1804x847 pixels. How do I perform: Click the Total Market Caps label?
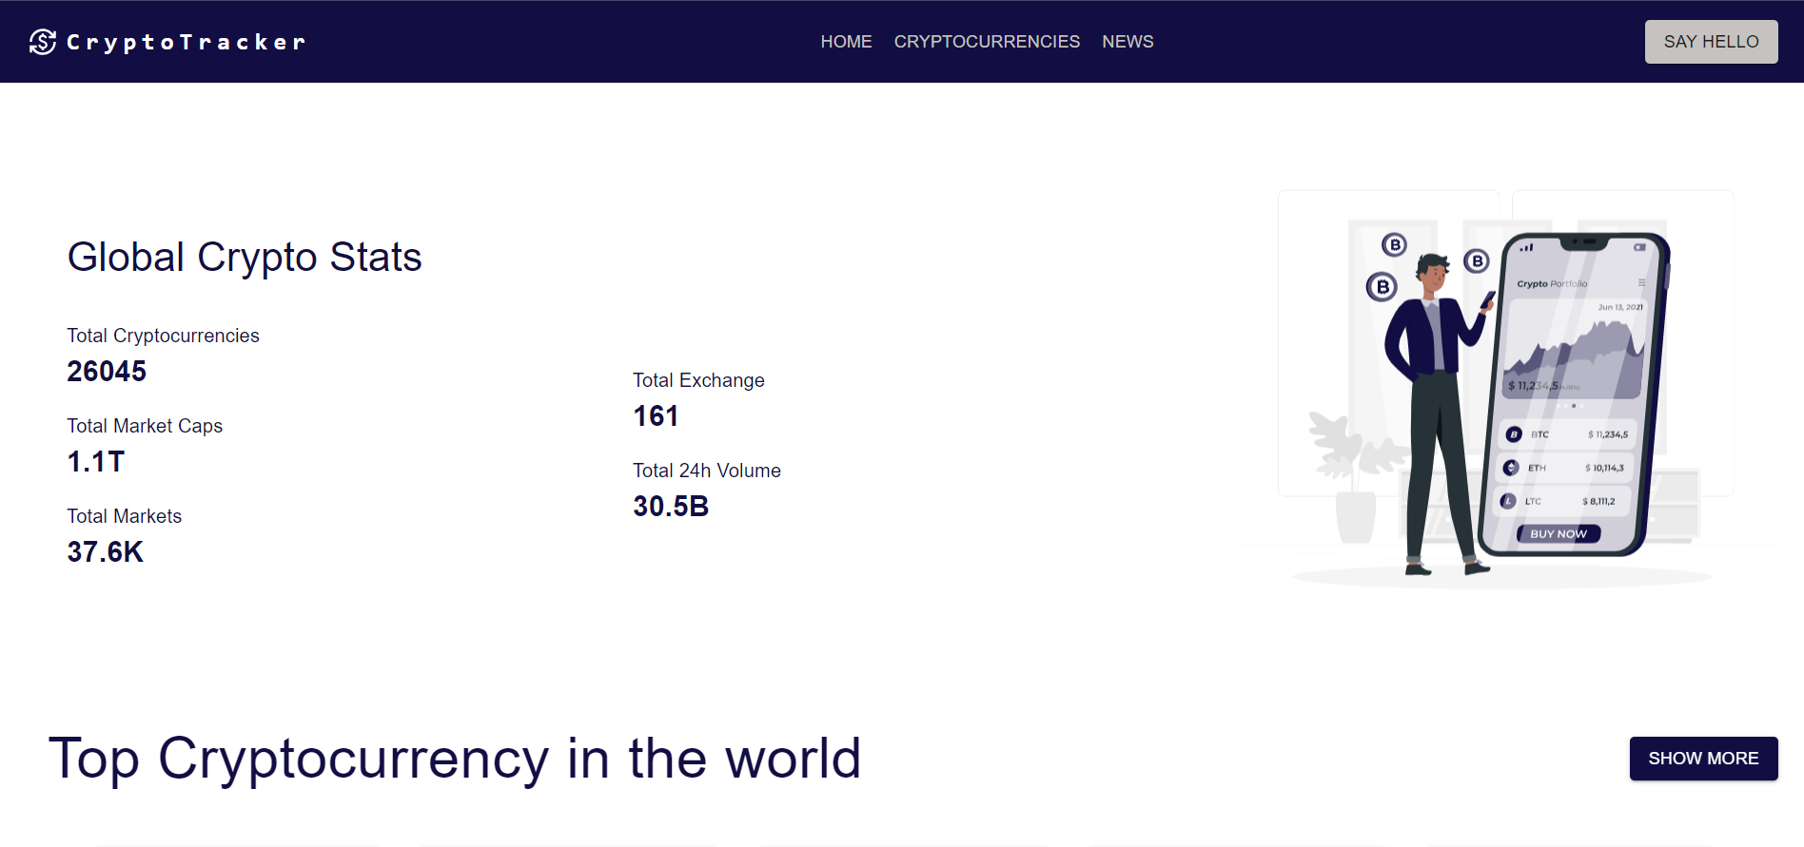145,426
